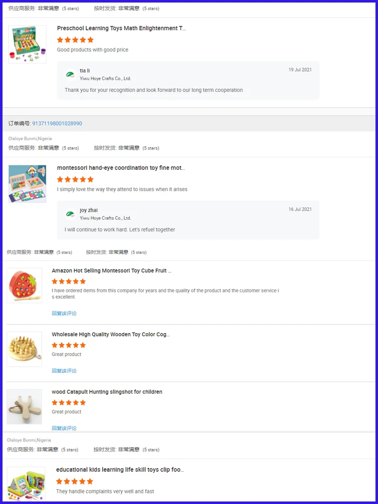Reply to the Amazon Hot Selling toy review
The width and height of the screenshot is (378, 504).
click(65, 313)
